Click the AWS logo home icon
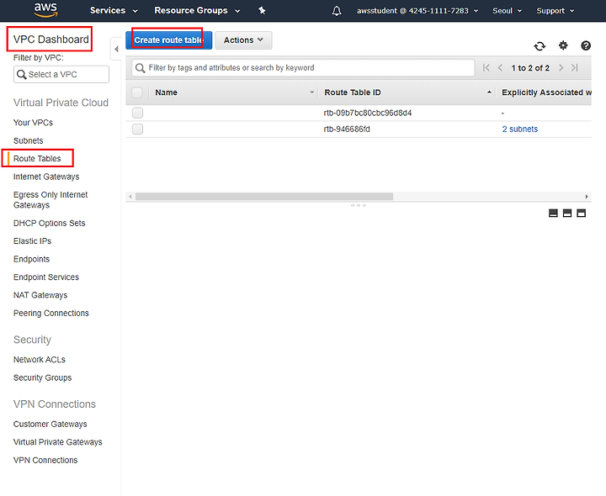Viewport: 606px width, 496px height. [45, 10]
